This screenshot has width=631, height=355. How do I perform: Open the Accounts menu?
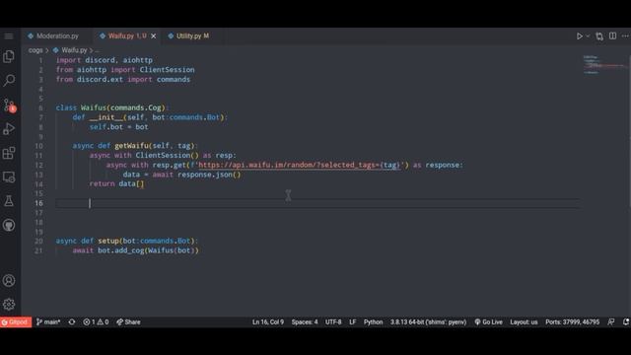(9, 280)
